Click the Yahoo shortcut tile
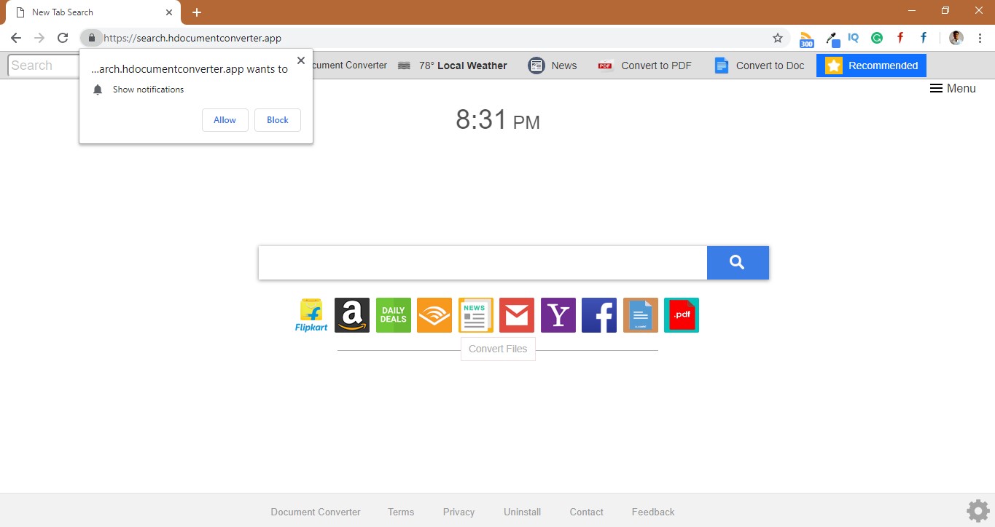 pyautogui.click(x=558, y=315)
